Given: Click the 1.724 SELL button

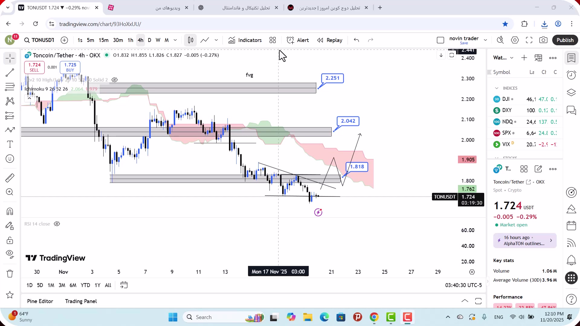Looking at the screenshot, I should tap(34, 67).
